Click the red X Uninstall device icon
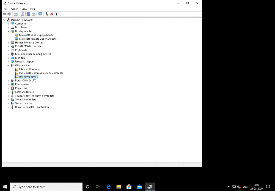Screen dimensions: 275x191 pyautogui.click(x=52, y=14)
